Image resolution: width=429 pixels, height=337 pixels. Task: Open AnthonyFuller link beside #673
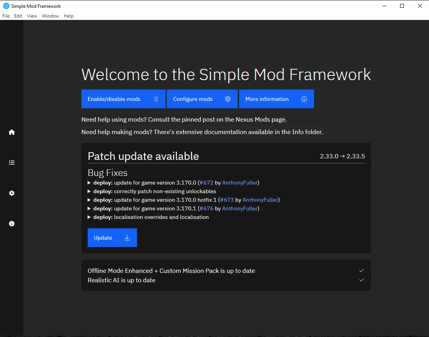click(260, 200)
